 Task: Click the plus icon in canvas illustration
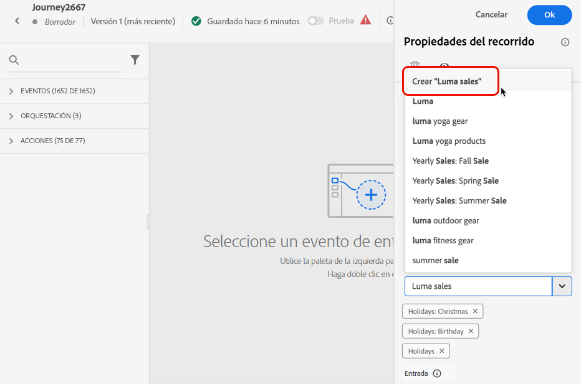(371, 195)
